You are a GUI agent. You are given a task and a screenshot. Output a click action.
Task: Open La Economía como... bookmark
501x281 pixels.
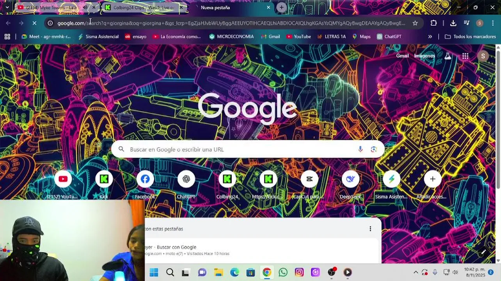(x=177, y=37)
